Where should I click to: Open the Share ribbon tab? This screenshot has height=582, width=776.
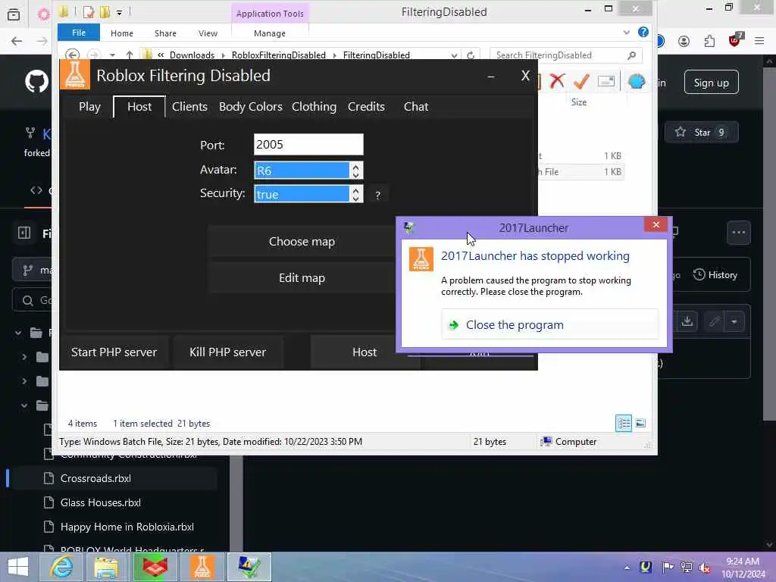[x=165, y=33]
